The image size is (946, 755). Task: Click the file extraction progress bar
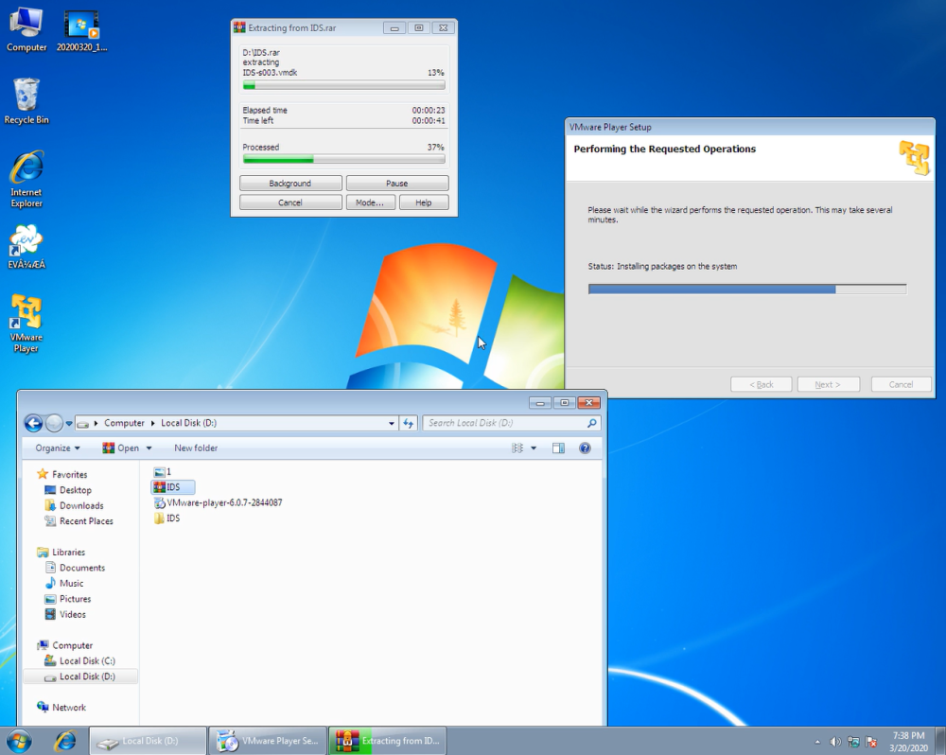344,86
